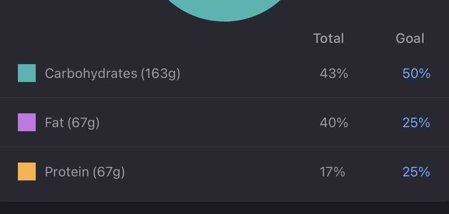Tap the teal pie chart segment
449x214 pixels.
(x=225, y=9)
